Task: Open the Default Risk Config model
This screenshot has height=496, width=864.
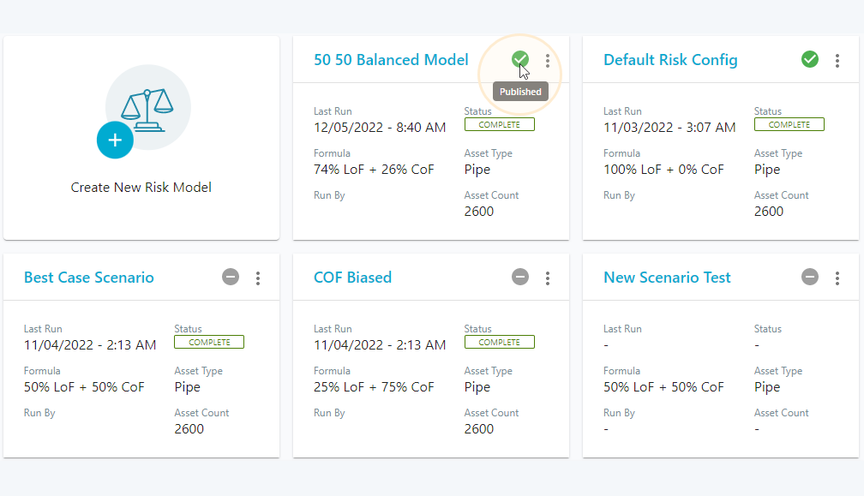Action: [x=670, y=60]
